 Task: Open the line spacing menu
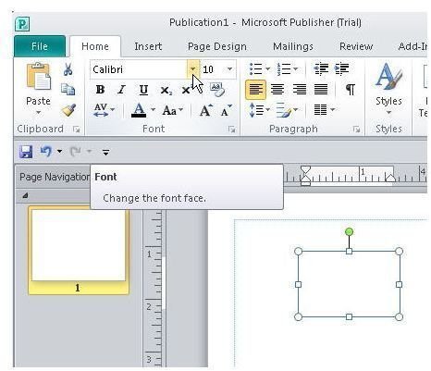259,110
